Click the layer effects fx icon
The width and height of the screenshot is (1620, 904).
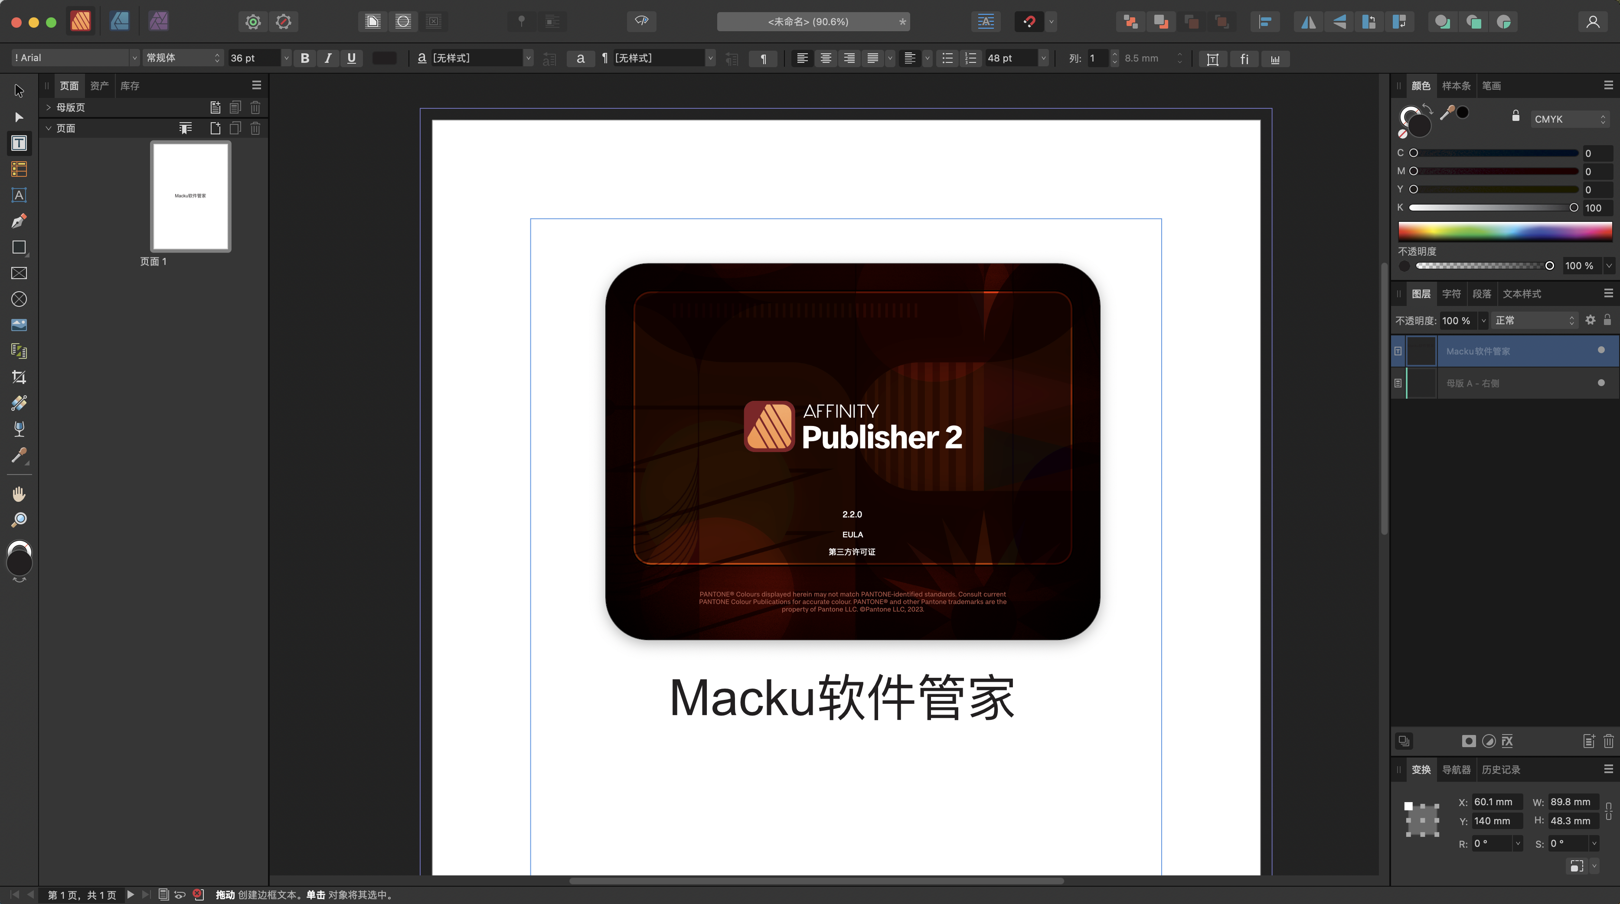1507,741
